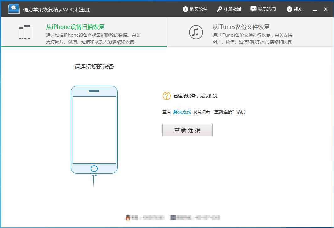Click the yen coin icon for 购买软件

(x=185, y=9)
